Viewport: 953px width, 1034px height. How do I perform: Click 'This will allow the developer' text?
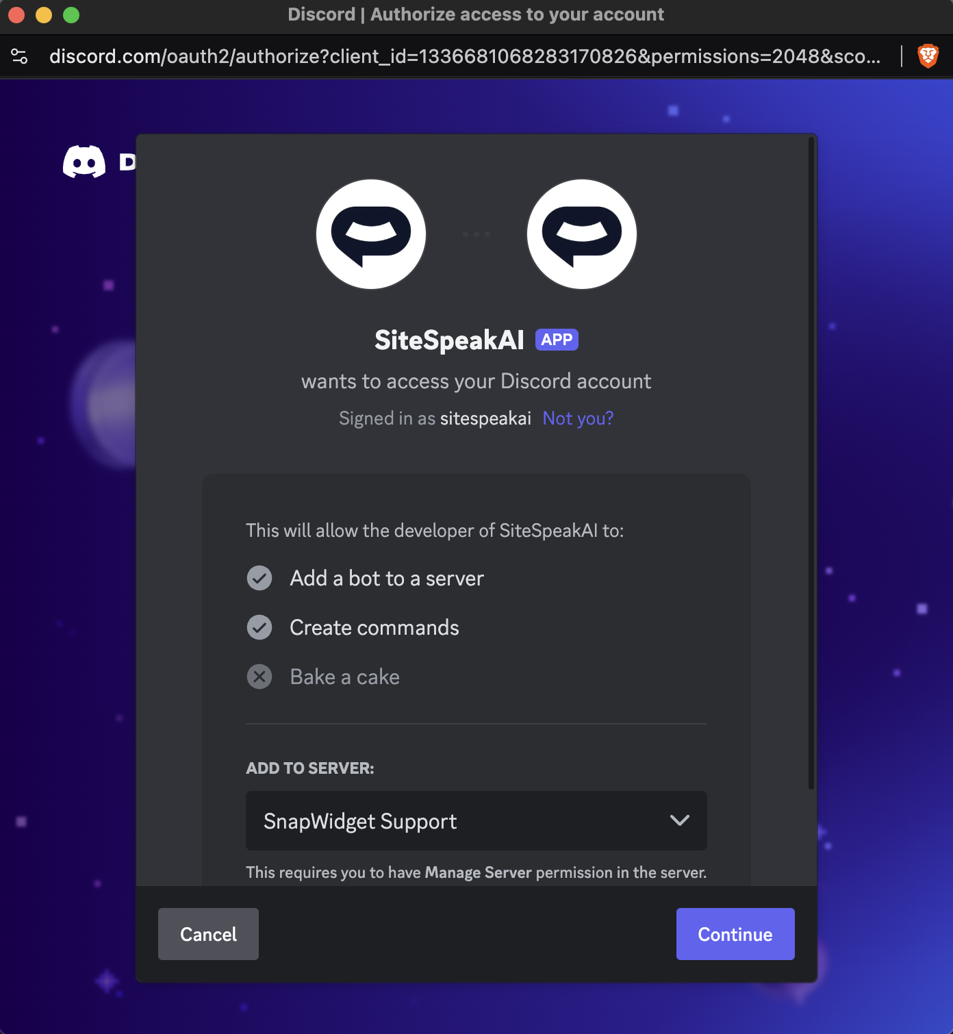[x=435, y=531]
